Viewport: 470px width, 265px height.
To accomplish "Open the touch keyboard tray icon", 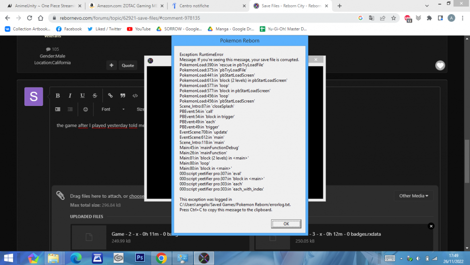I will point(390,258).
